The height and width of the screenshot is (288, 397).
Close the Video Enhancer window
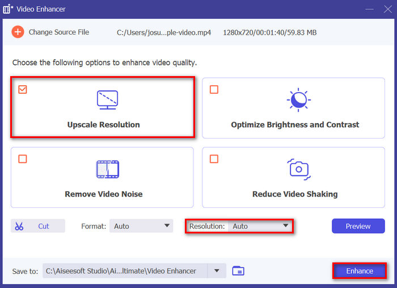[x=387, y=10]
